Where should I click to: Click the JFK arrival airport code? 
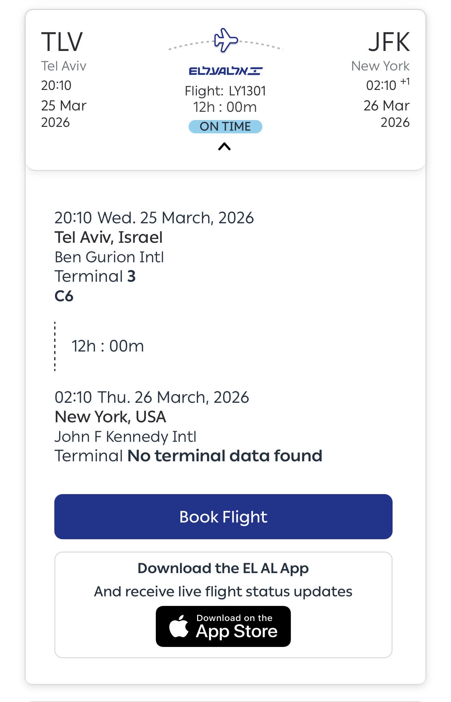pyautogui.click(x=389, y=42)
